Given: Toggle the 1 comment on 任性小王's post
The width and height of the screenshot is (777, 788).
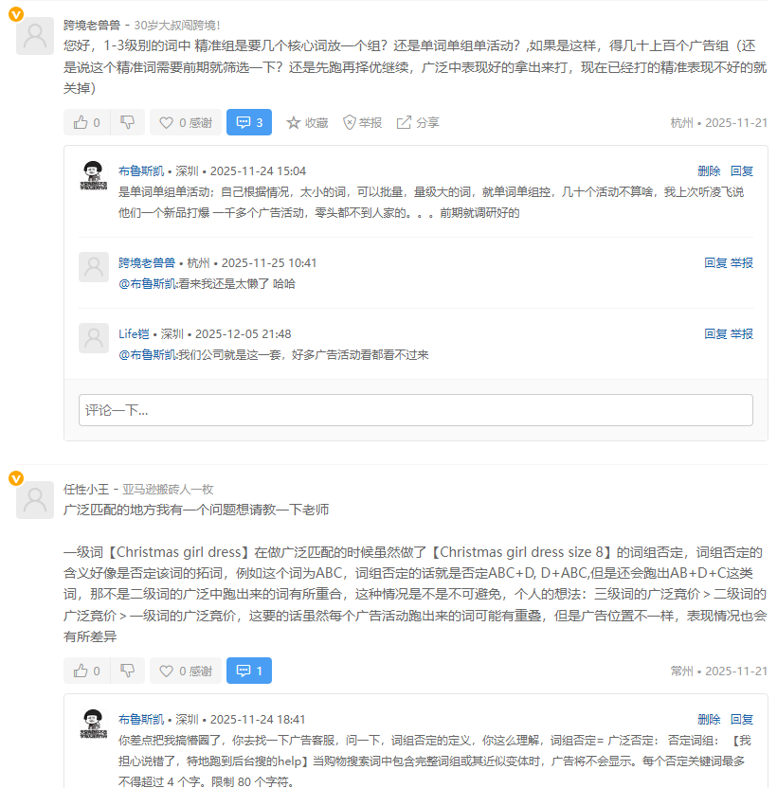Looking at the screenshot, I should (x=249, y=671).
